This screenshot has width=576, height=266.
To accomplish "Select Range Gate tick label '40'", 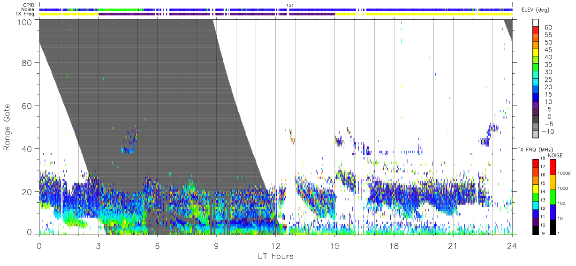I will (x=27, y=149).
